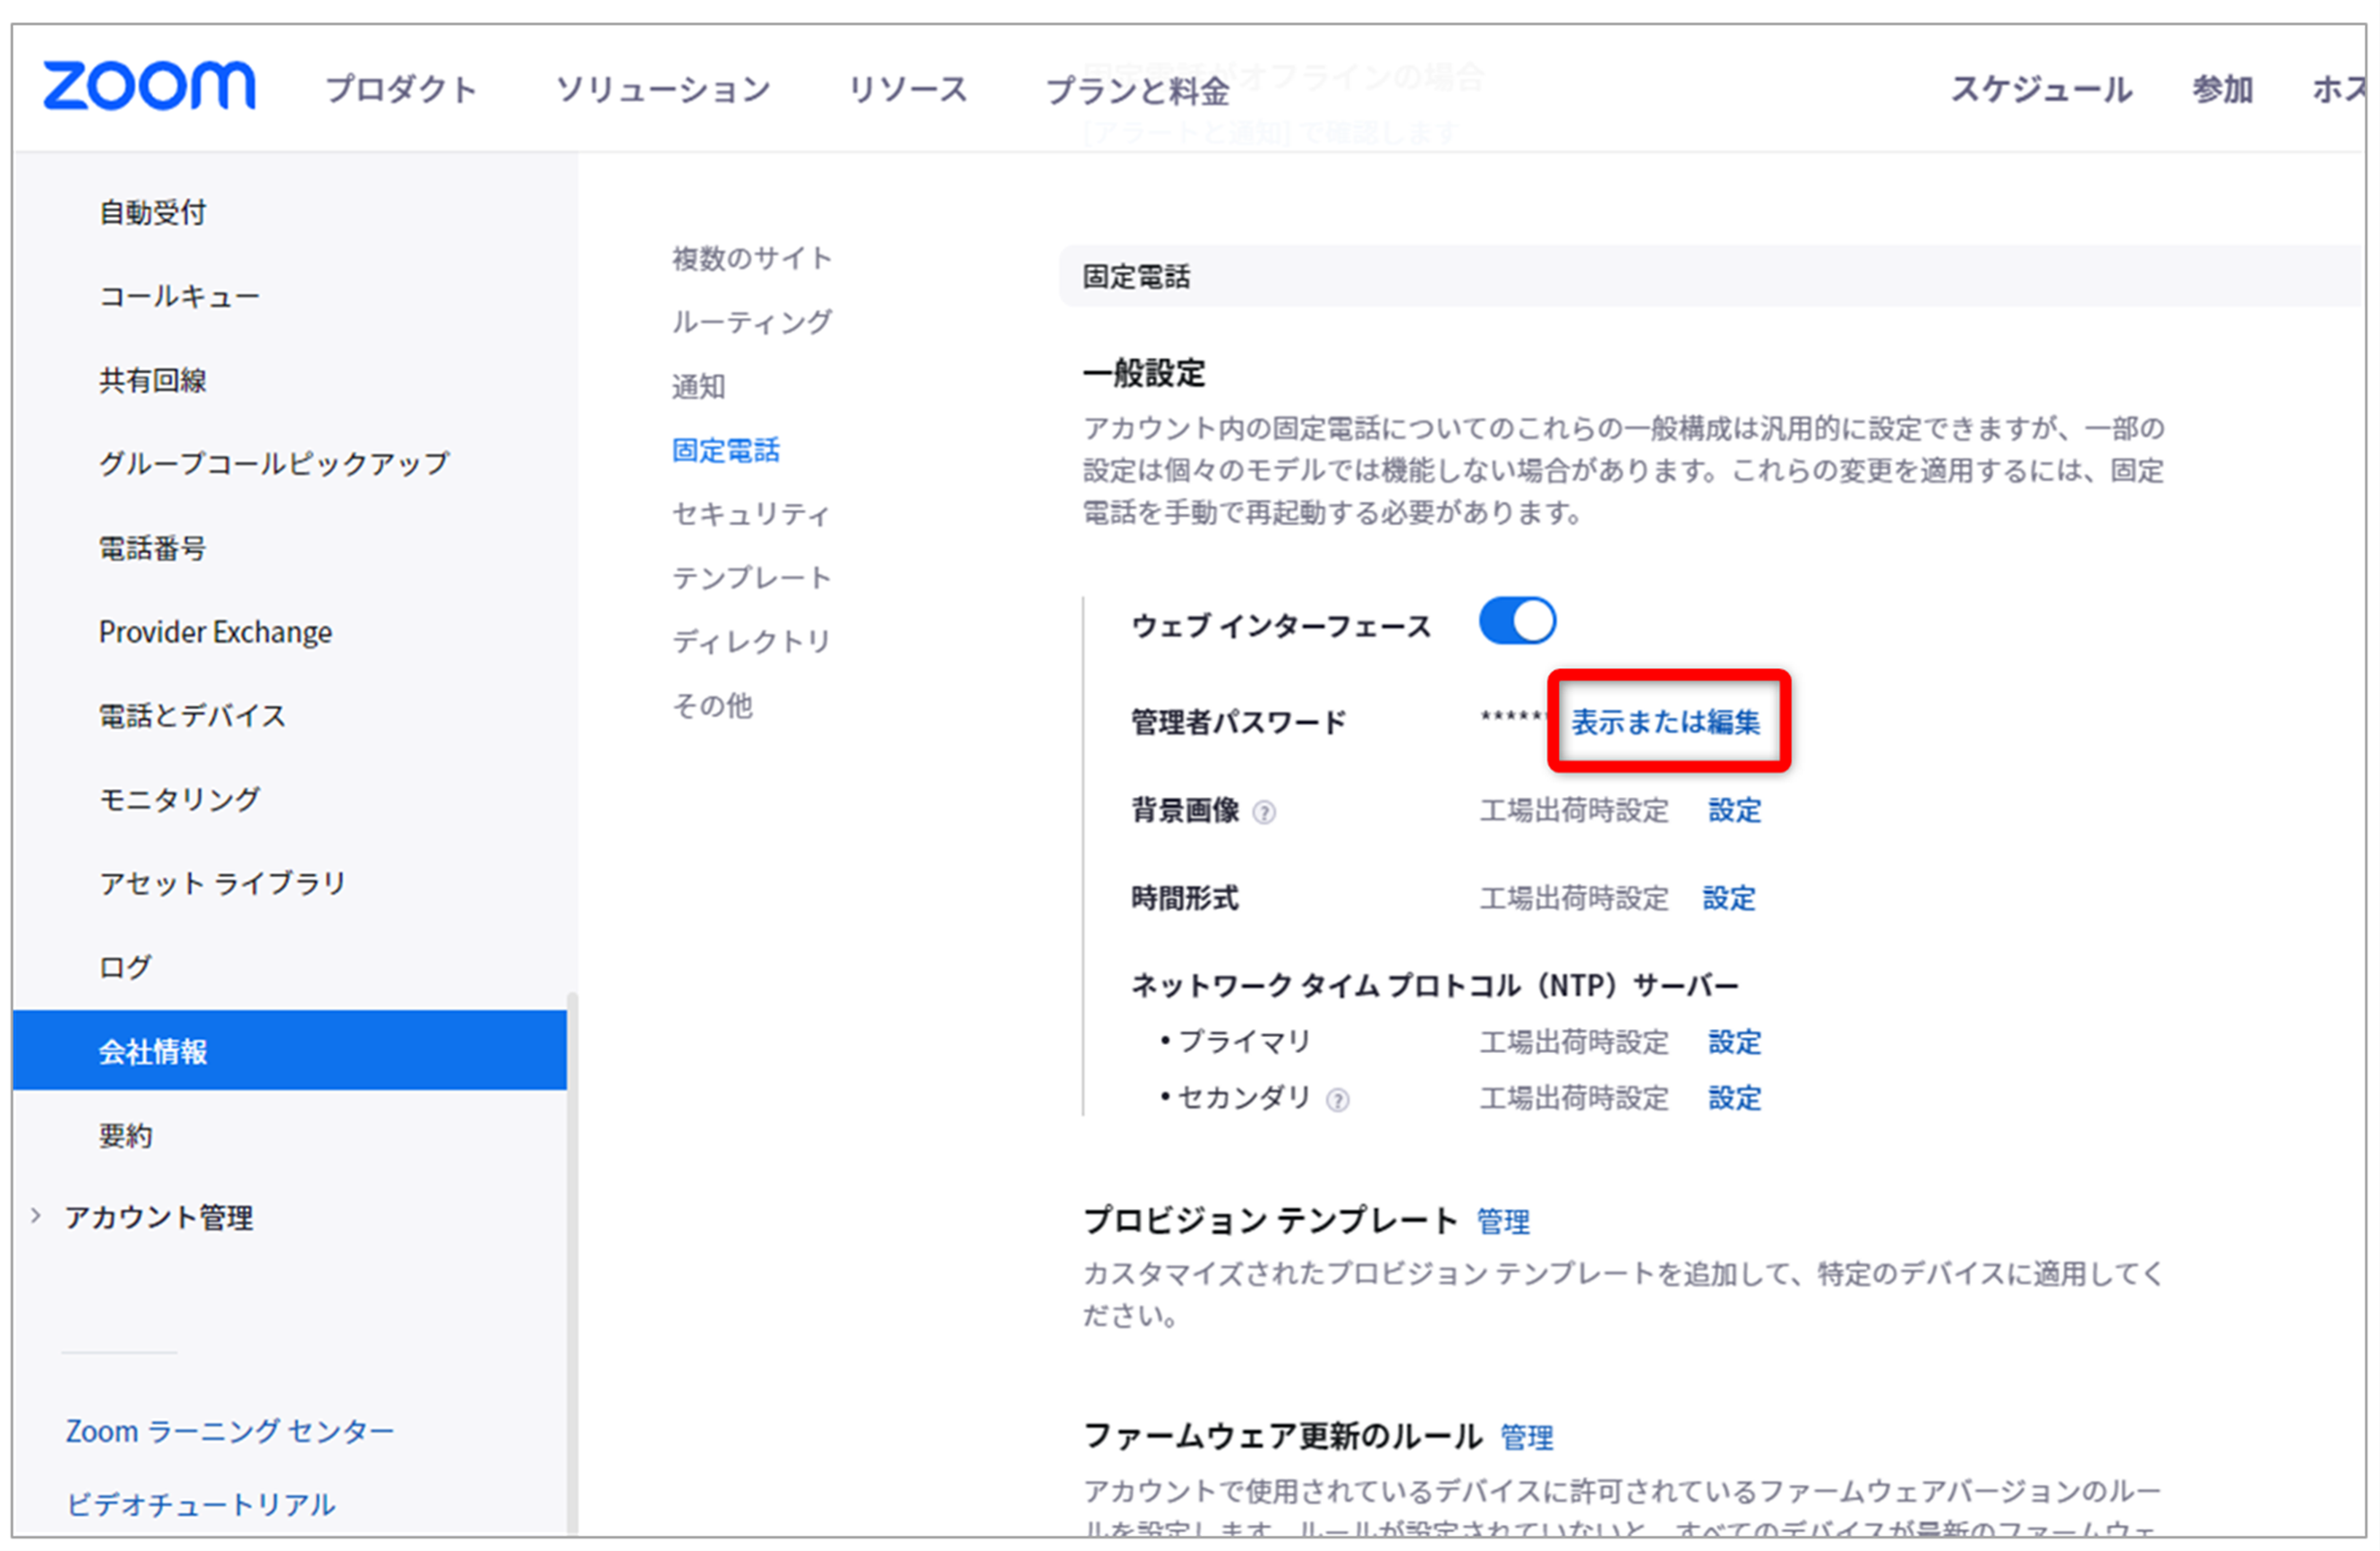
Task: Open the ソリューション menu
Action: [x=663, y=89]
